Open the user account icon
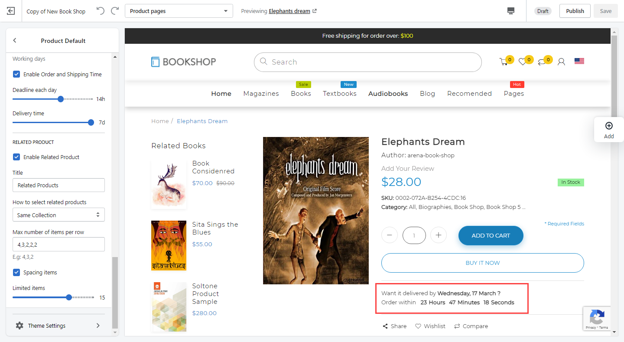This screenshot has width=624, height=342. (x=561, y=62)
